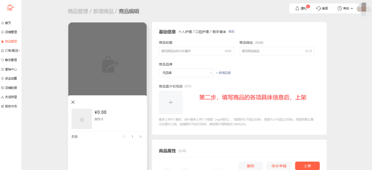Viewport: 372px width, 170px height.
Task: Click the 帮助 question mark icon
Action: tap(339, 9)
